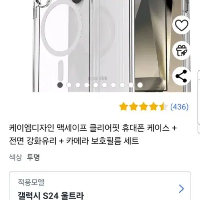Open the 436 reviews link

(179, 107)
